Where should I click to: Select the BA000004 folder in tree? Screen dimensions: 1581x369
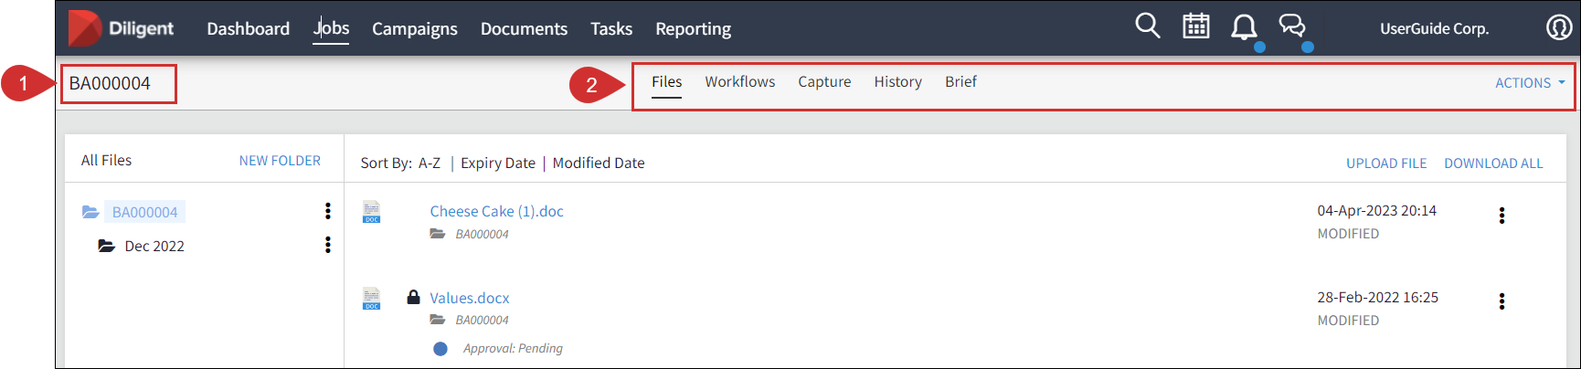coord(144,212)
